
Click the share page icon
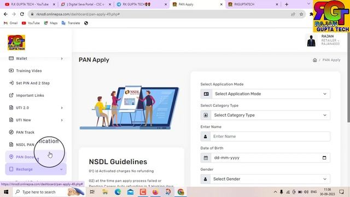pos(293,14)
